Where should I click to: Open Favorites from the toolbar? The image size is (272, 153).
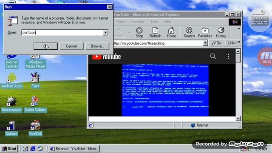point(205,32)
